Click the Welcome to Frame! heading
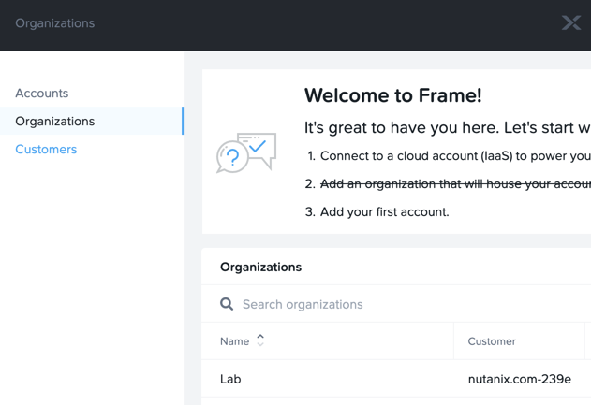 pyautogui.click(x=393, y=95)
